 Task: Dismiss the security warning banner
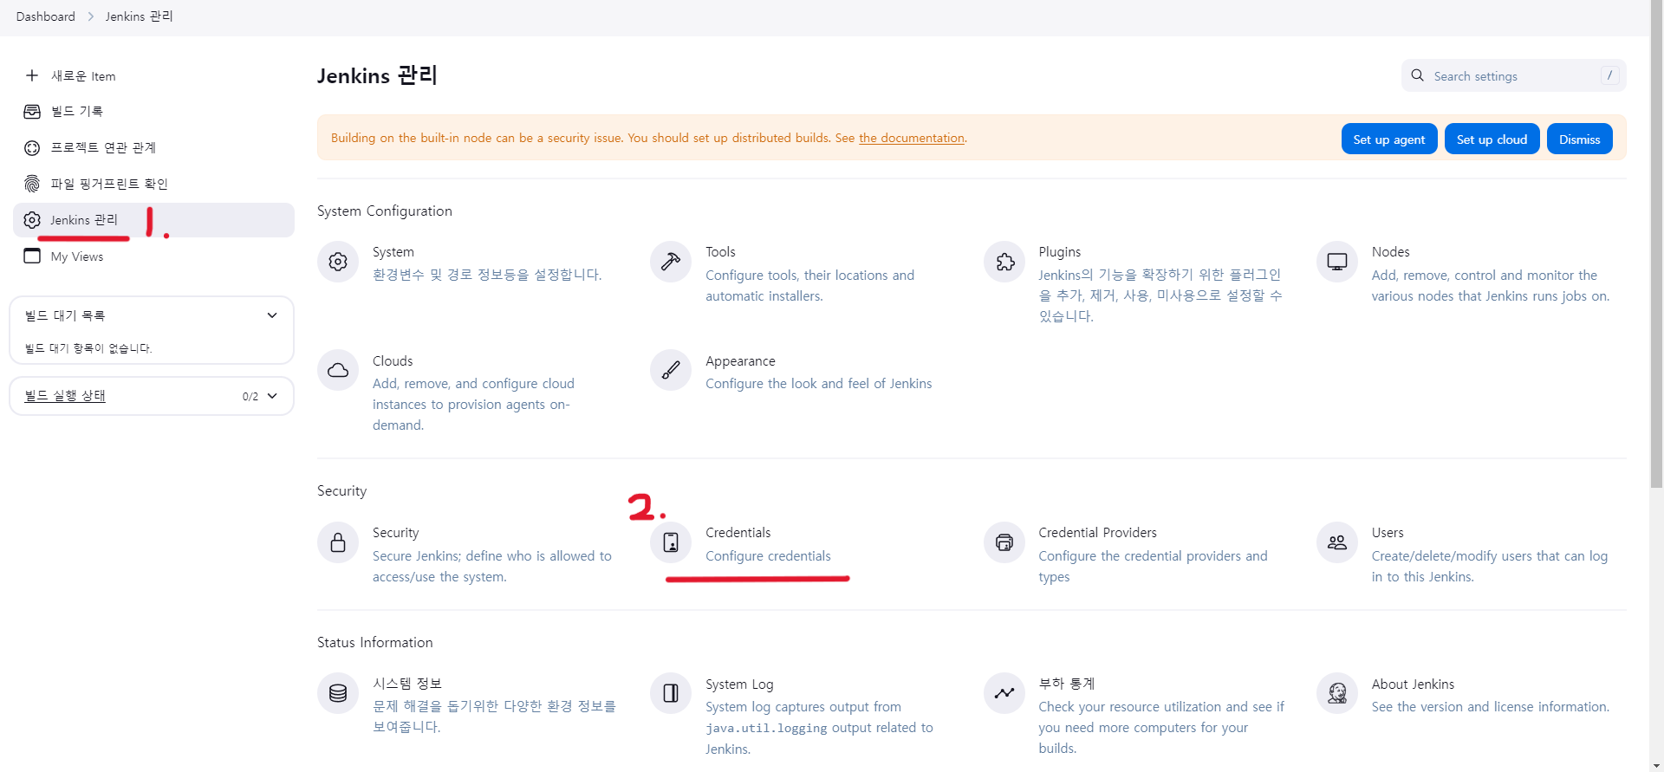pos(1579,139)
